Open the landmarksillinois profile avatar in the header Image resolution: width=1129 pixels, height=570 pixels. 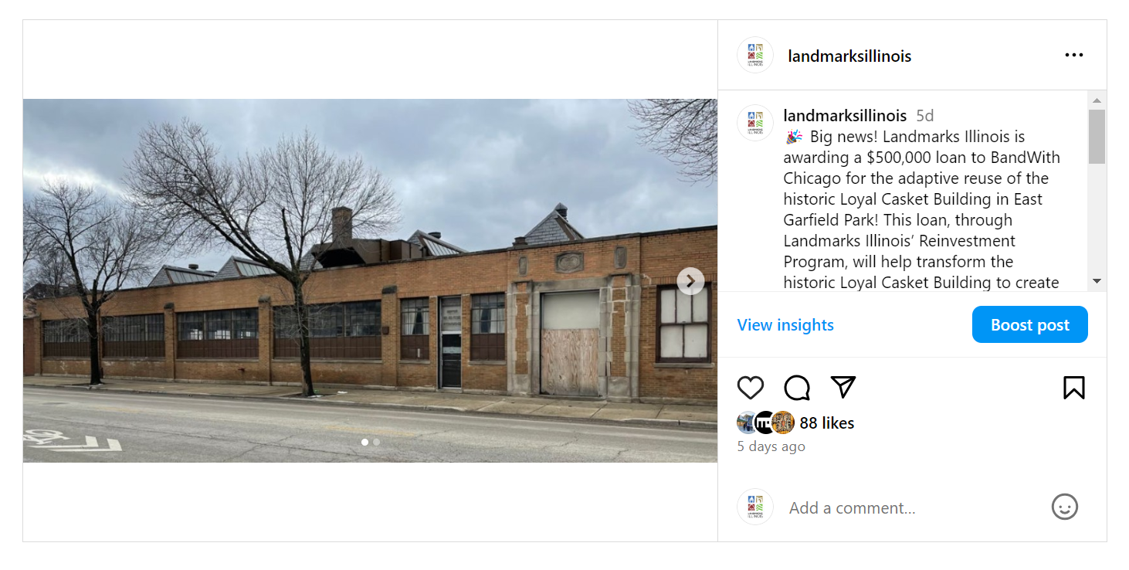(755, 56)
